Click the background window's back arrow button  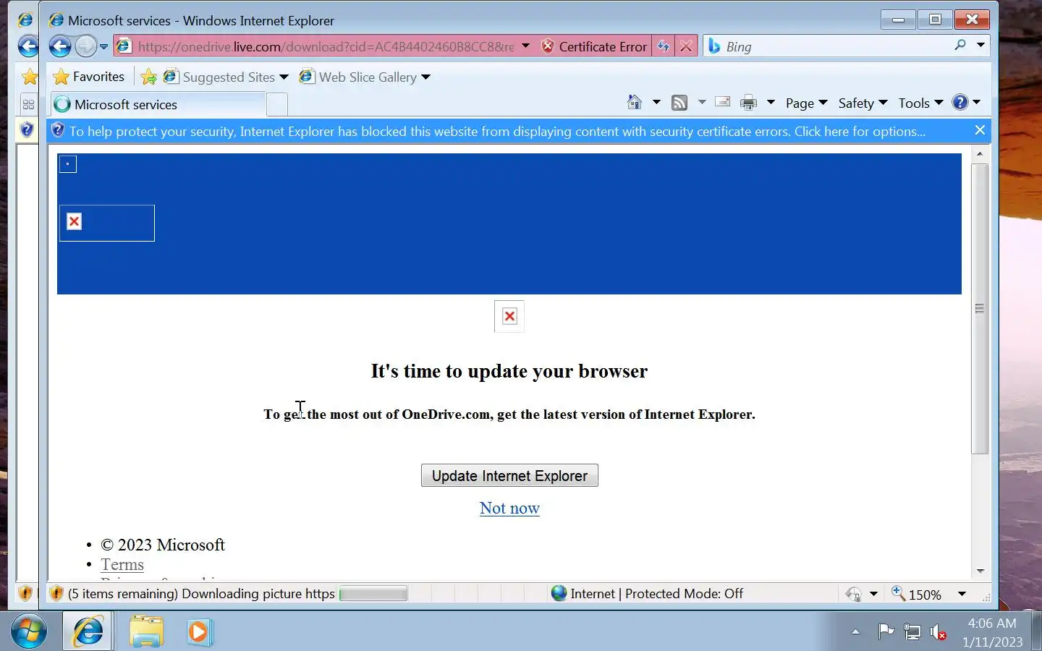tap(27, 46)
